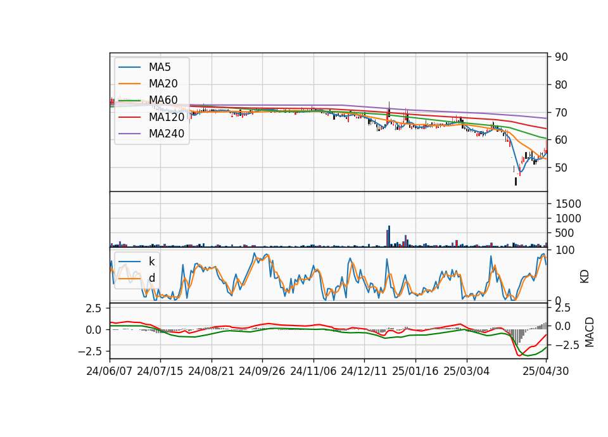Click the k legend entry in KD panel
The image size is (608, 437).
pyautogui.click(x=151, y=262)
